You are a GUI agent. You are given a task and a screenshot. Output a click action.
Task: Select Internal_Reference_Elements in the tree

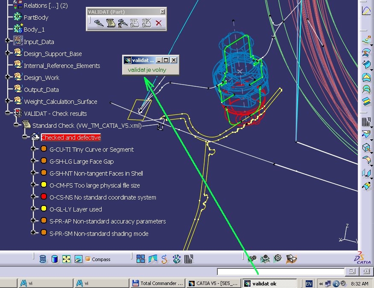click(62, 66)
